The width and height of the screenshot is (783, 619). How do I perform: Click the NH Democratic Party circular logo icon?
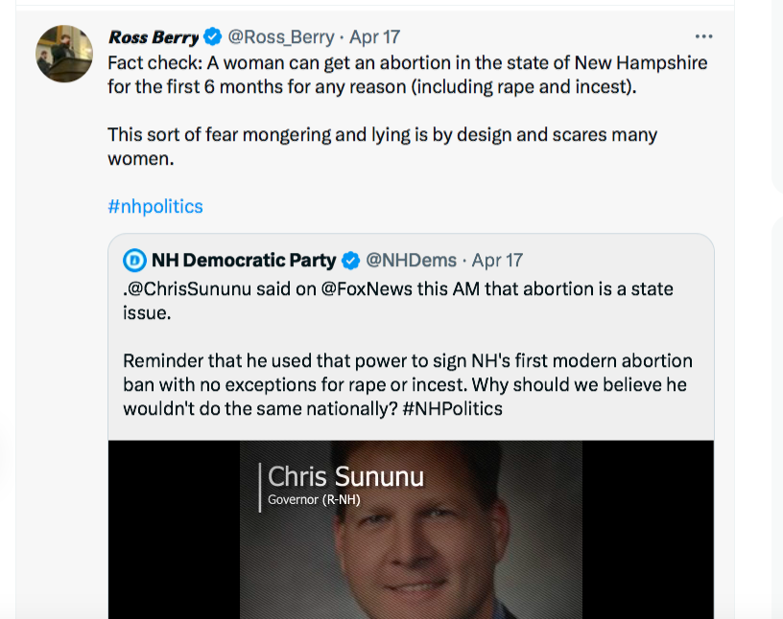[x=135, y=260]
